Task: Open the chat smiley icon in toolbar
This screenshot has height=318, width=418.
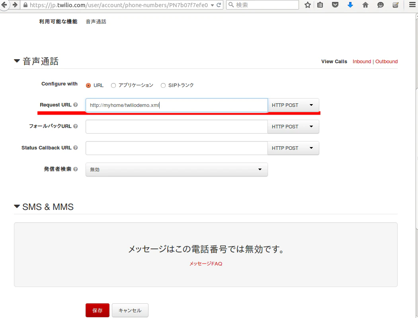Action: [x=381, y=5]
